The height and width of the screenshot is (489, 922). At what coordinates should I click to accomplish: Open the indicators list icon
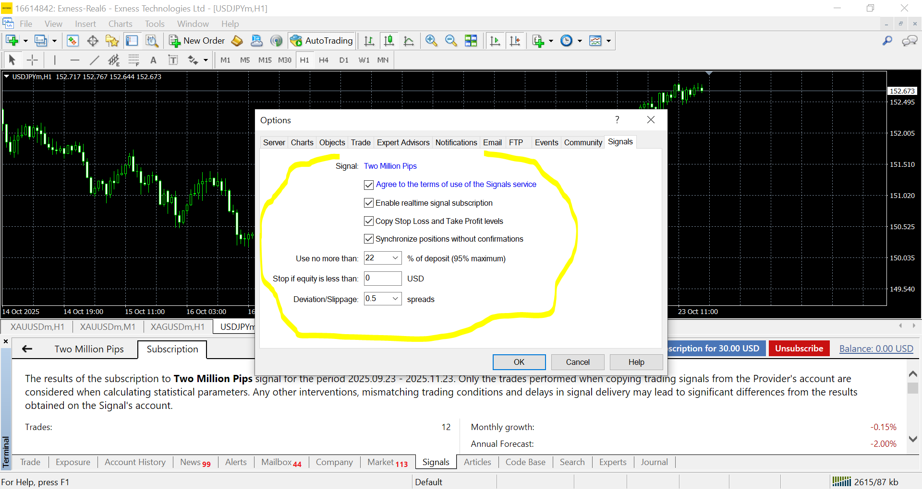(x=538, y=41)
